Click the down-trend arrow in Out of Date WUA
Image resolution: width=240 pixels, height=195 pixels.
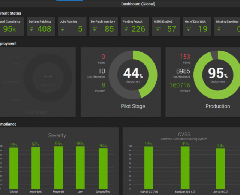tap(188, 30)
